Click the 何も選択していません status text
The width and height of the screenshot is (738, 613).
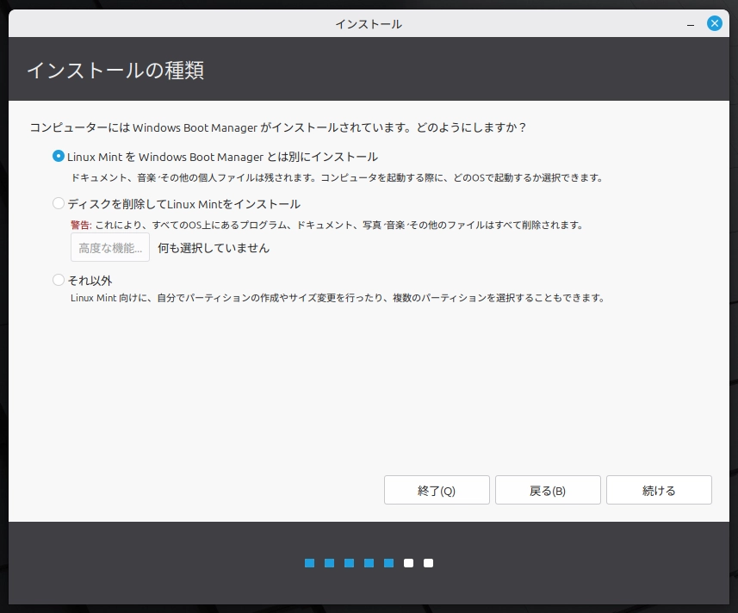coord(214,248)
